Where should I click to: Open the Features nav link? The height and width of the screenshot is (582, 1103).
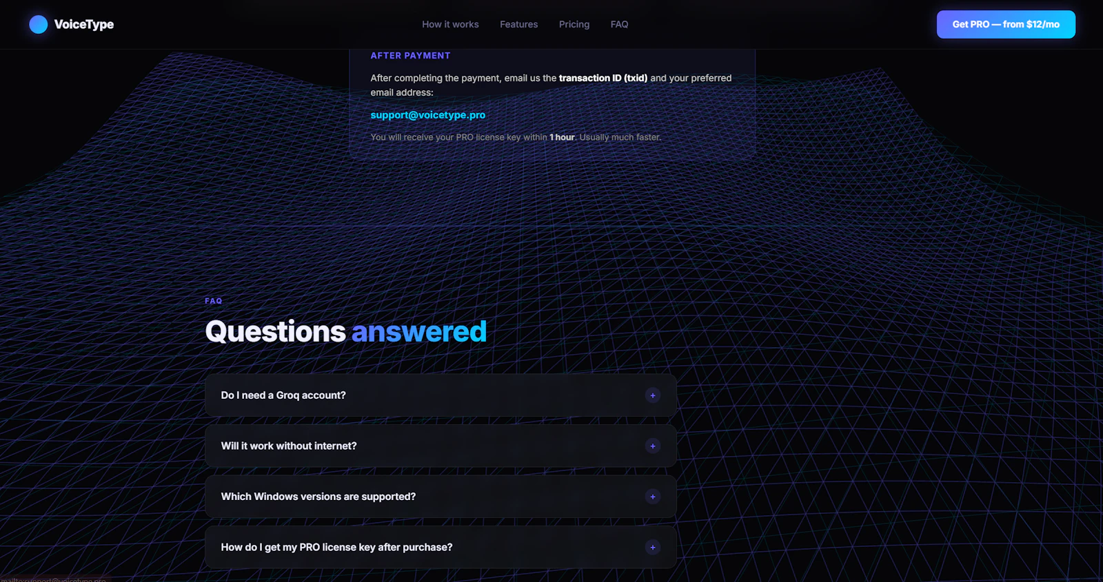(518, 24)
